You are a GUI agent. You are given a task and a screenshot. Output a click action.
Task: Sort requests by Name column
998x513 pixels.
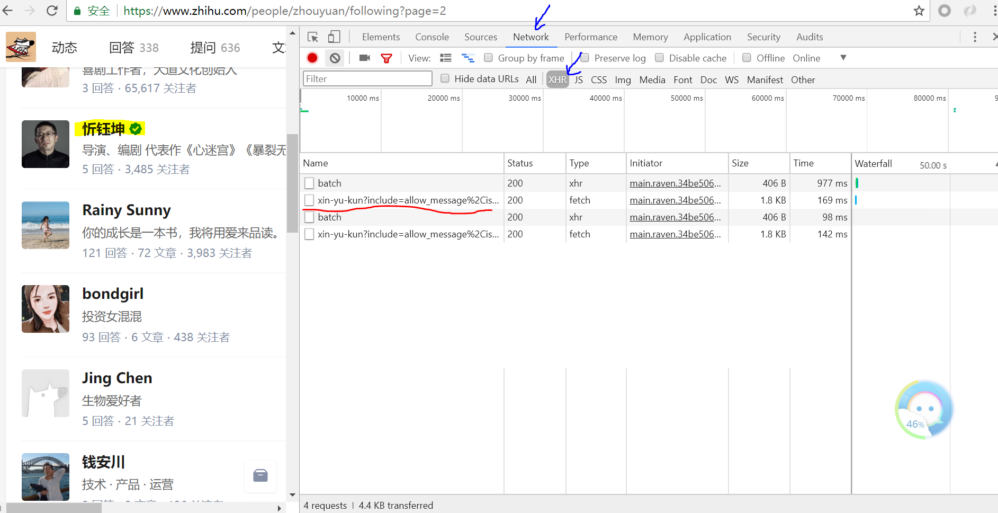[x=402, y=164]
